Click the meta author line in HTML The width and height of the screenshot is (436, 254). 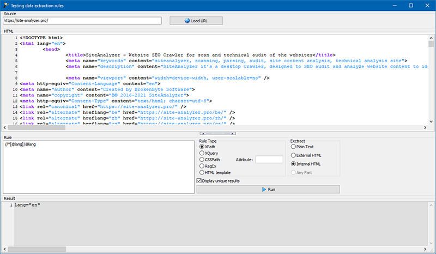pos(107,89)
